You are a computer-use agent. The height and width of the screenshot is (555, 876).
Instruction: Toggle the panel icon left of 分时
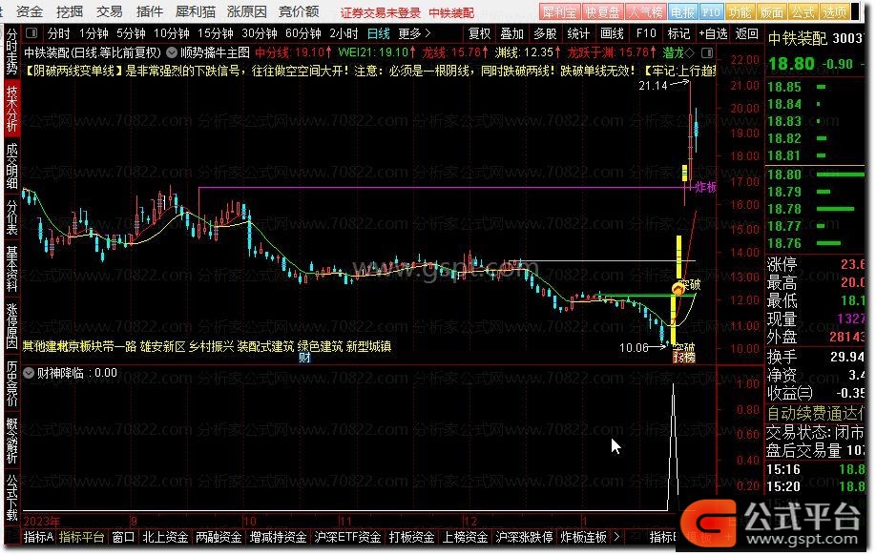[x=31, y=33]
